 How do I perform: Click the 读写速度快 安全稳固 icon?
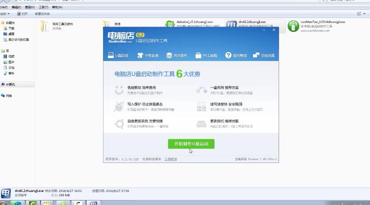(201, 107)
